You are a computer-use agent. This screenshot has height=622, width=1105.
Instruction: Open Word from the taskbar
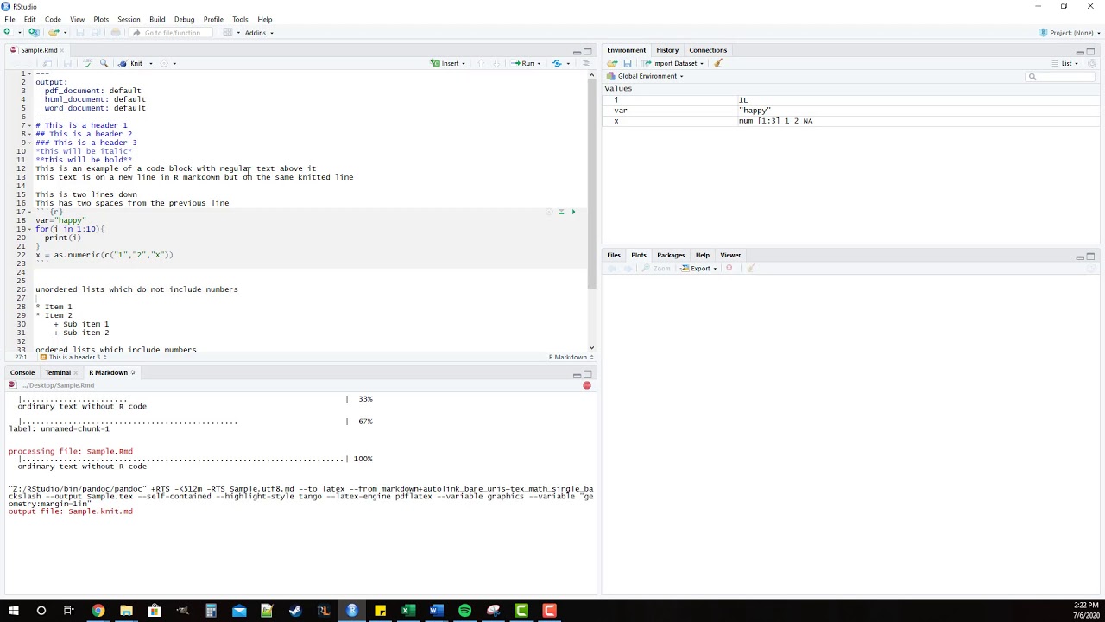pos(436,611)
